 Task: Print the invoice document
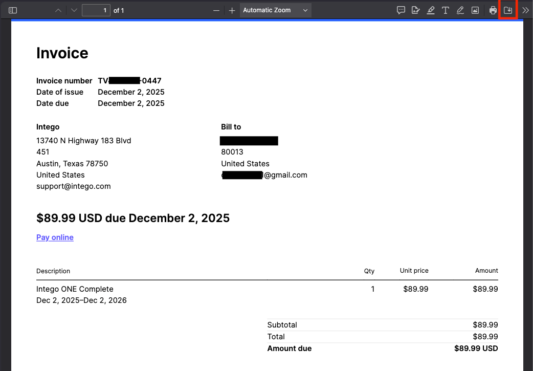click(x=493, y=10)
